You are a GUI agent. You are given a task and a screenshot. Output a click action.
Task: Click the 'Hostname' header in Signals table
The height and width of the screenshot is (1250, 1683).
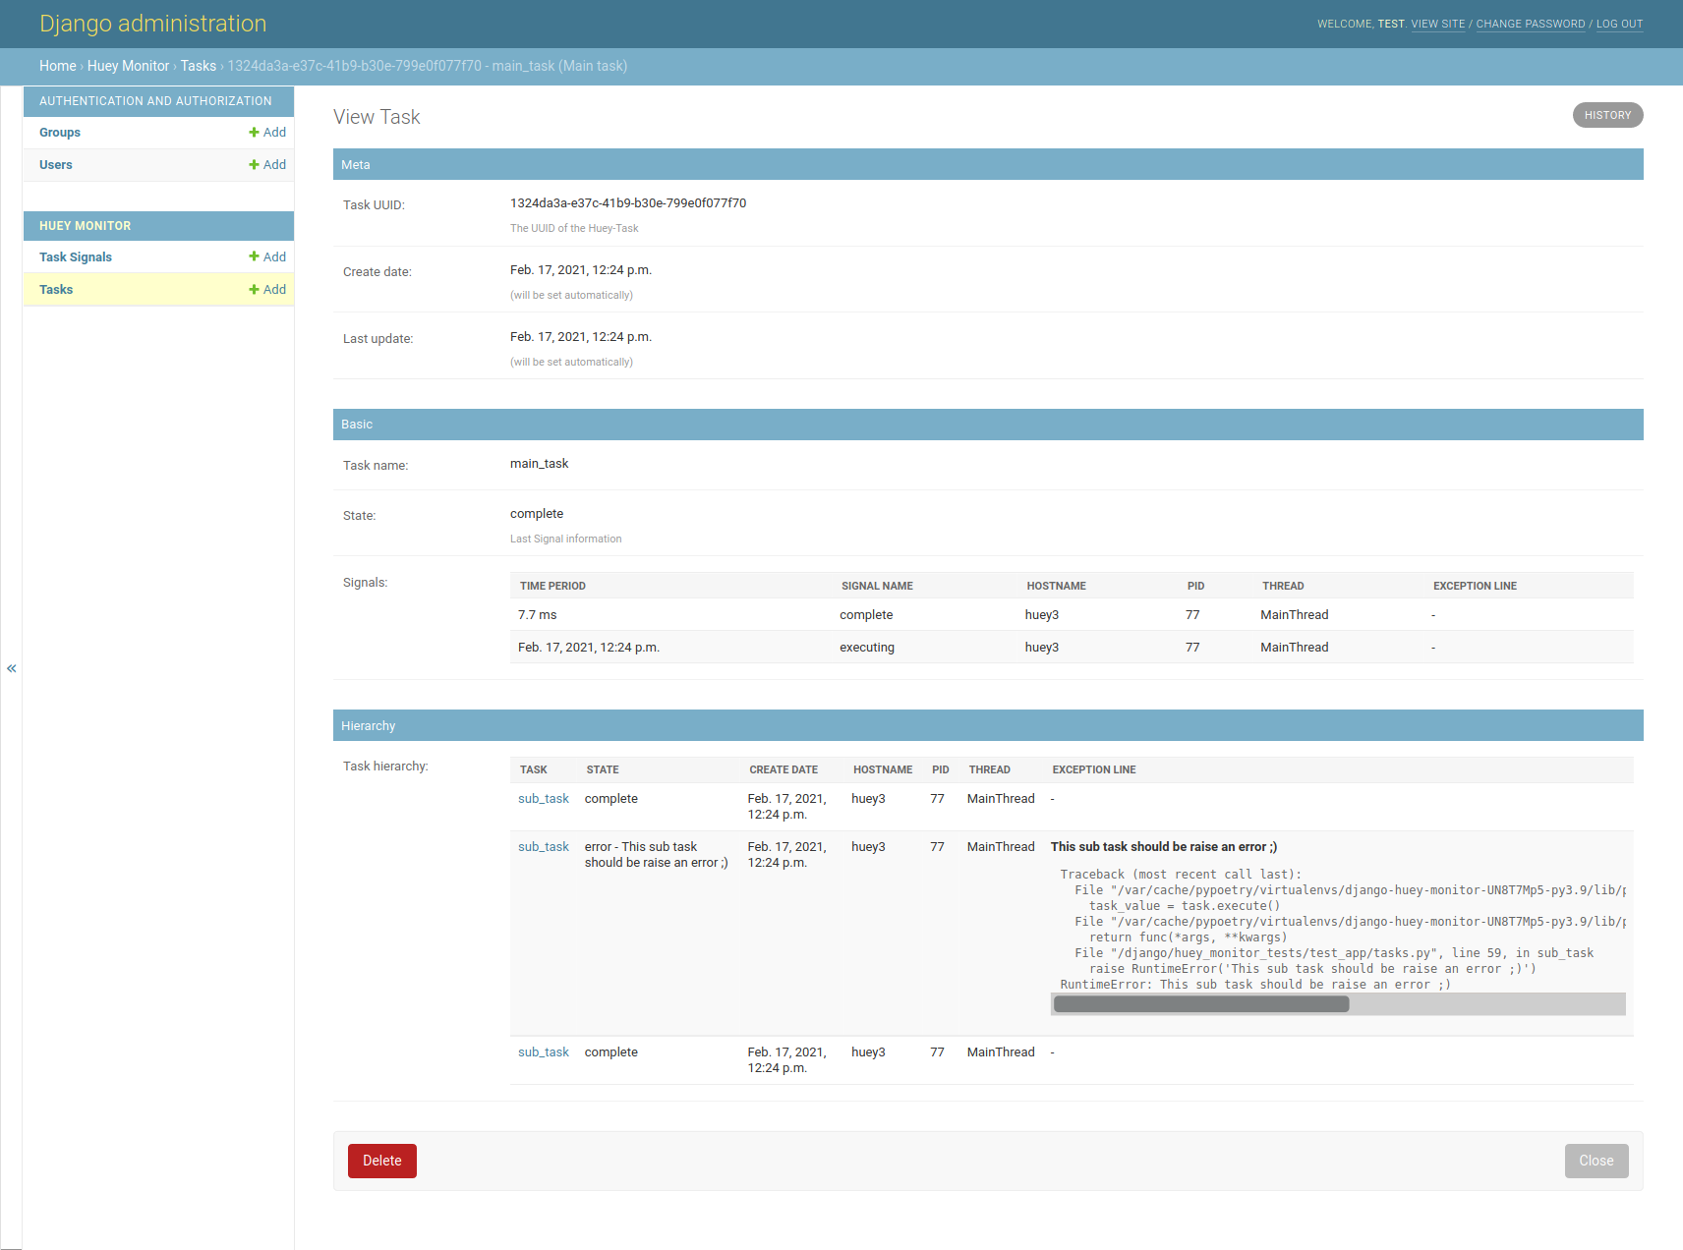click(1056, 586)
